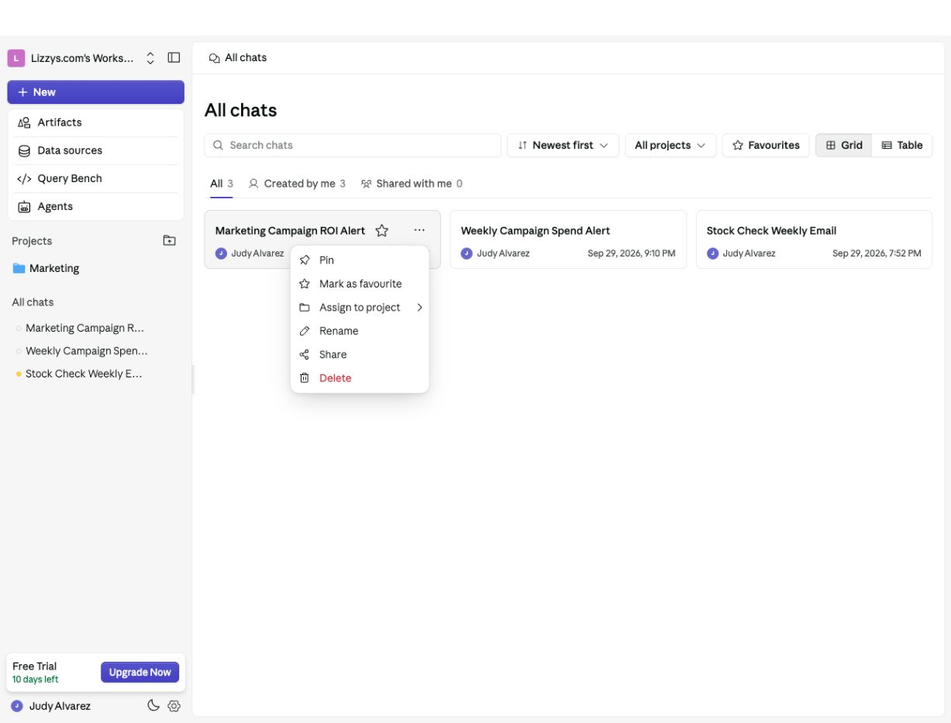Click Judy Alvarez profile at bottom

(x=51, y=706)
